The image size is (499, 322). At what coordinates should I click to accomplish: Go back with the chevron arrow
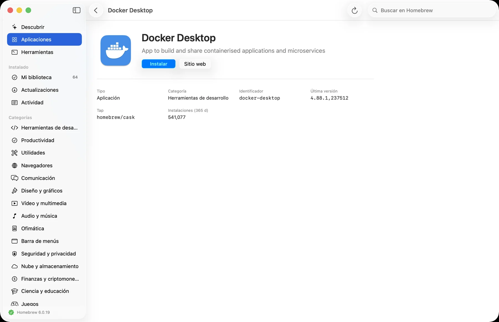point(96,10)
